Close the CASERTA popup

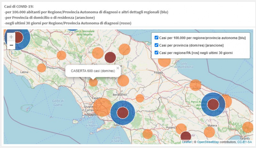pyautogui.click(x=118, y=68)
